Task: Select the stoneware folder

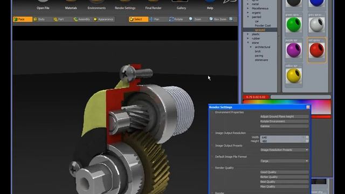Action: click(x=261, y=60)
